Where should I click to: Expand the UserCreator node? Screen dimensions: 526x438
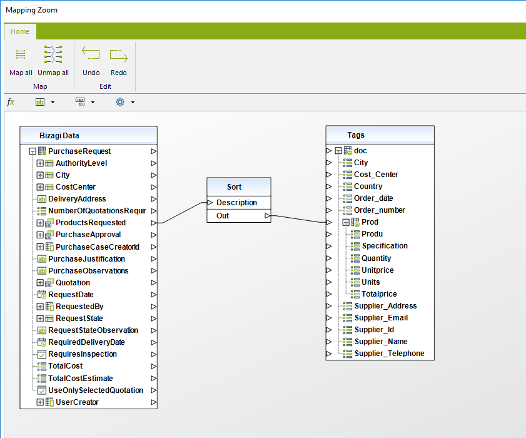40,402
